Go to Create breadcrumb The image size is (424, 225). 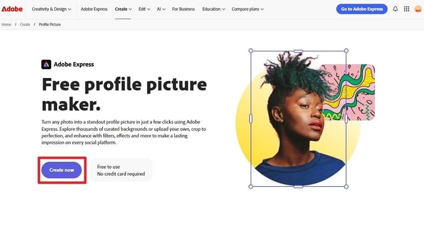point(25,24)
